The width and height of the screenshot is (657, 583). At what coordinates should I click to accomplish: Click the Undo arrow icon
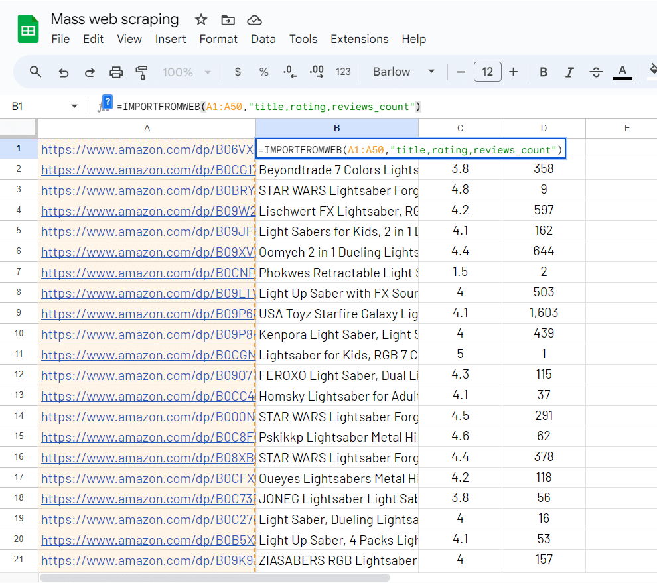[x=64, y=72]
